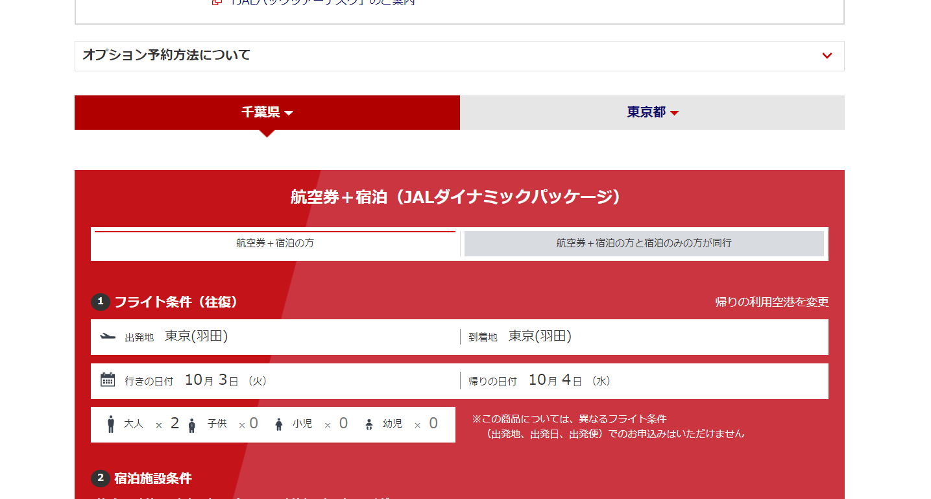Choose 行きの日付 10月3日 field

275,381
